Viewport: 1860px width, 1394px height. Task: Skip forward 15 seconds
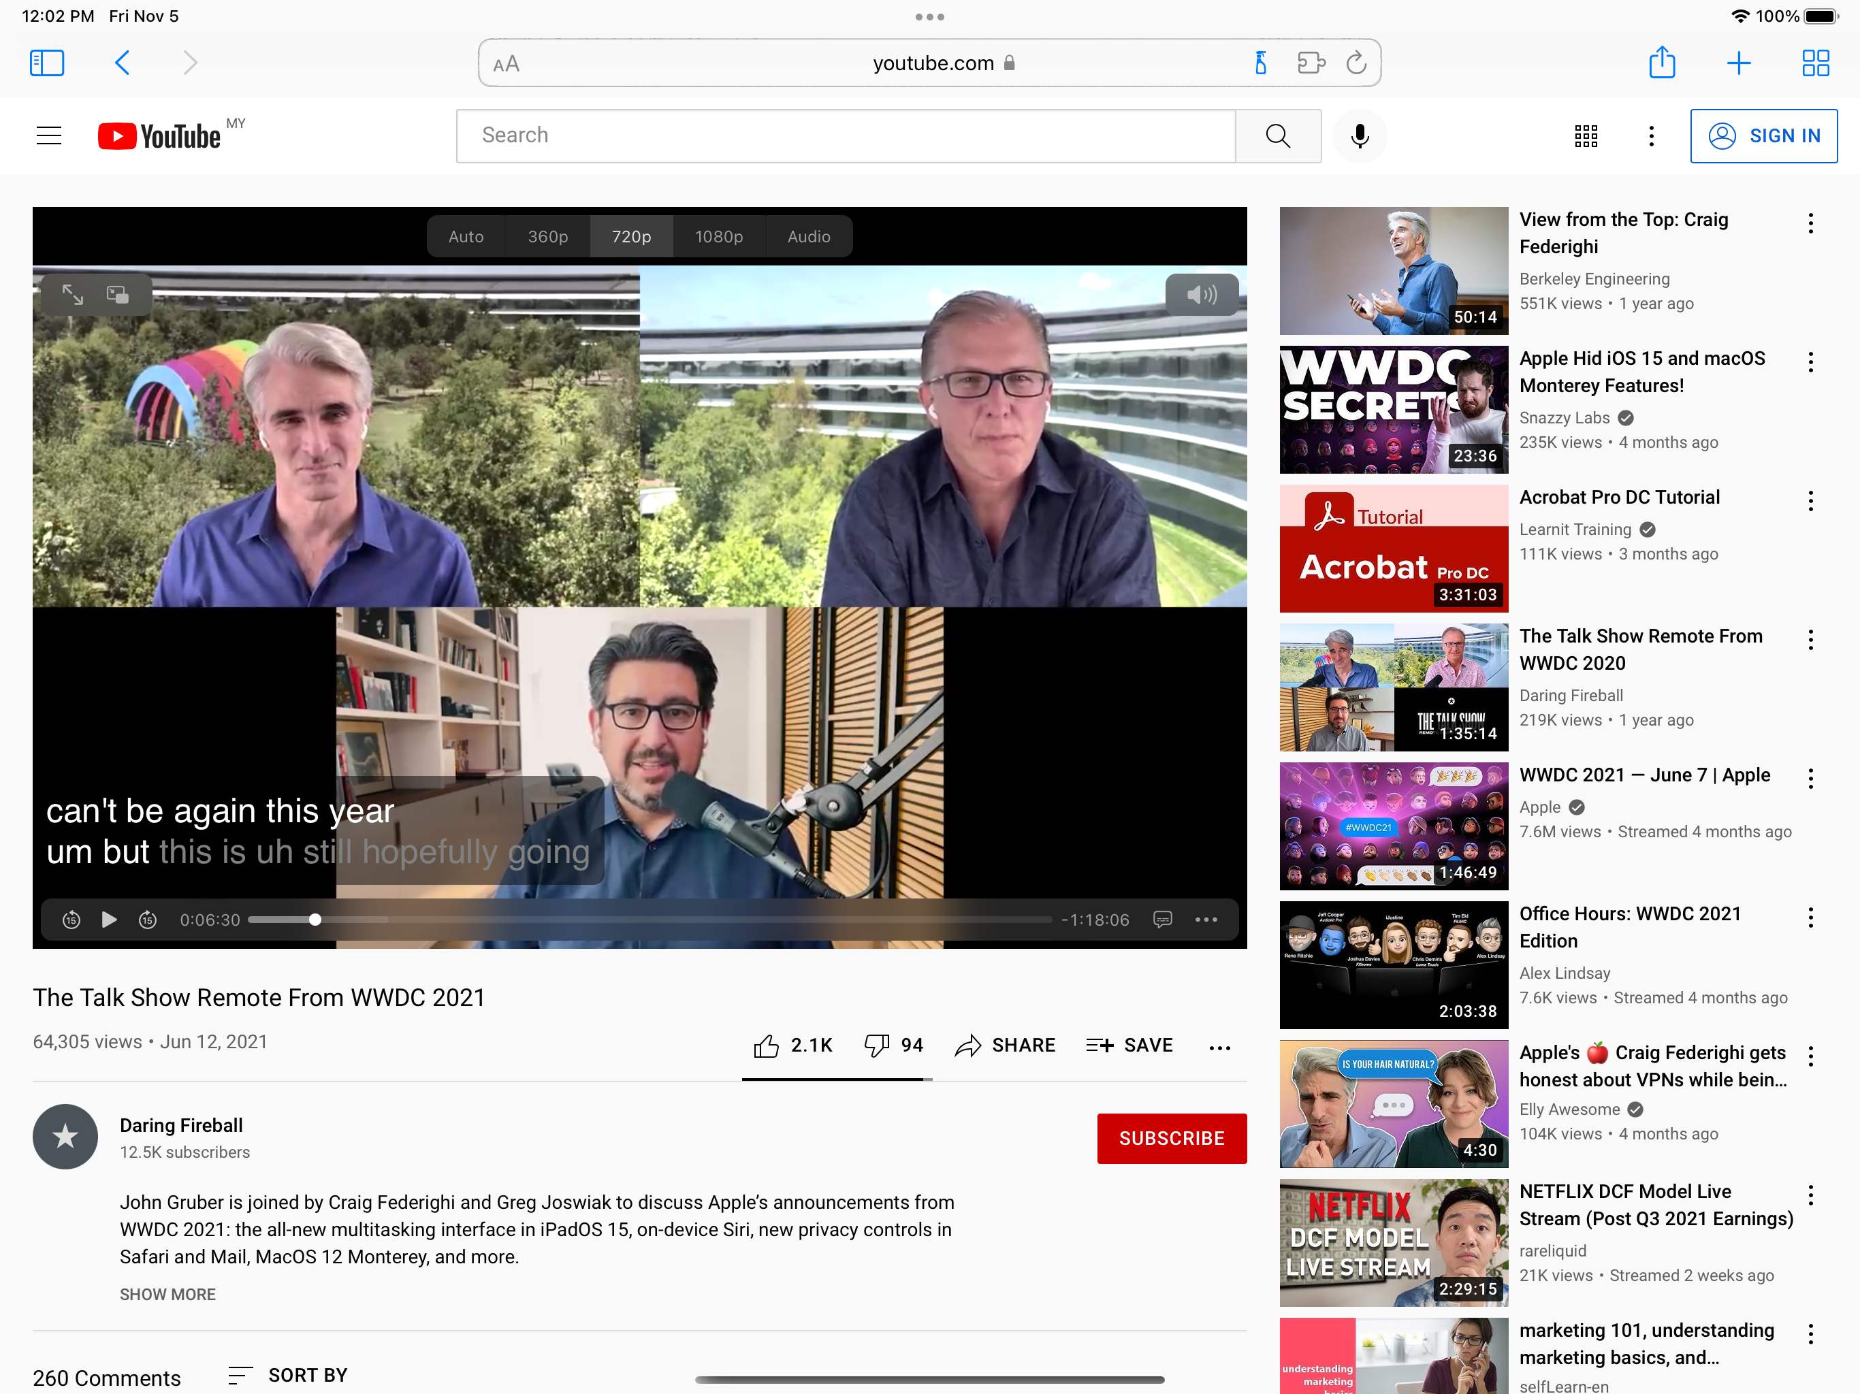[148, 920]
